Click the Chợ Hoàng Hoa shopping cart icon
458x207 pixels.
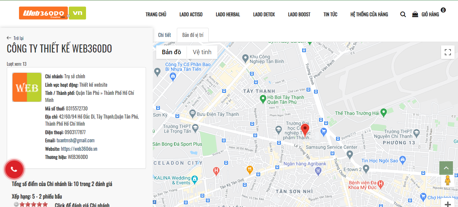click(x=423, y=196)
